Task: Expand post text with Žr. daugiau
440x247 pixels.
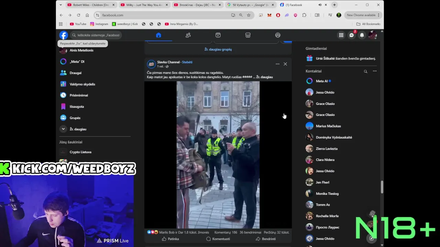Action: [264, 77]
